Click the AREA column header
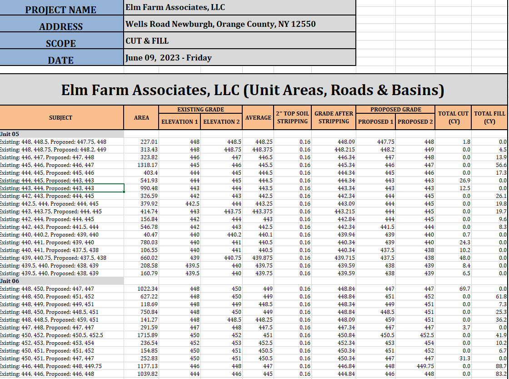The height and width of the screenshot is (379, 509). 141,117
